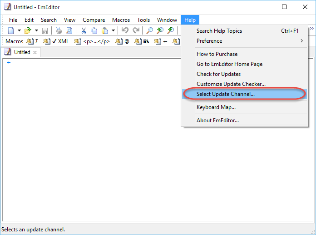The height and width of the screenshot is (235, 316).
Task: Click the Redo arrow icon
Action: coord(136,30)
